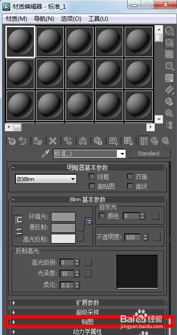Image resolution: width=177 pixels, height=335 pixels.
Task: Enable the 面状 checkbox
Action: tap(130, 186)
